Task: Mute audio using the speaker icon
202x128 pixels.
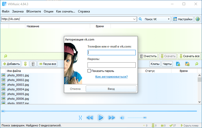Action: click(122, 118)
